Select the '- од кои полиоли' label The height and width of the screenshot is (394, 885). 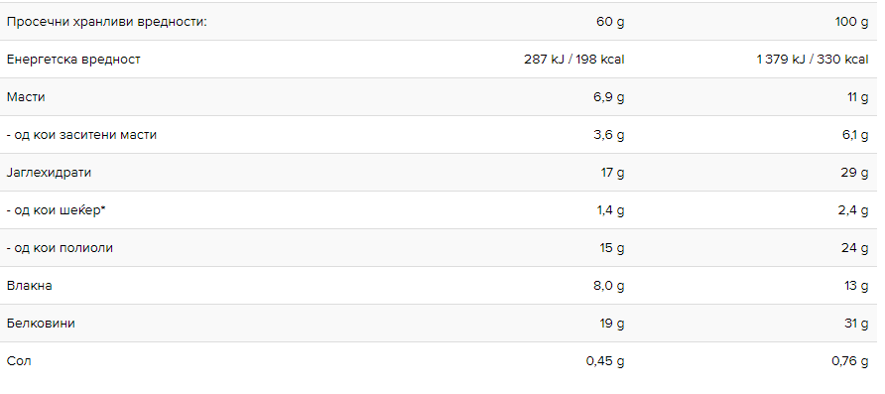pyautogui.click(x=60, y=248)
